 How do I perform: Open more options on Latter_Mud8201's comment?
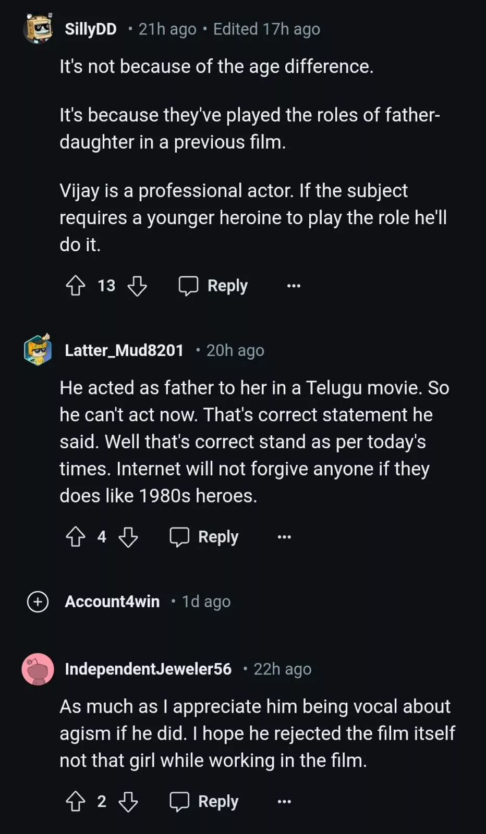[284, 537]
